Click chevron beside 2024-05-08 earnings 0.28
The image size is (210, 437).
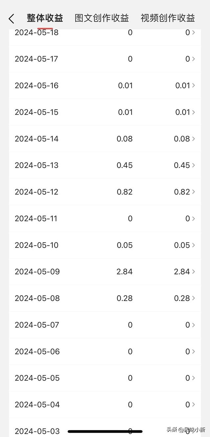[x=194, y=298]
